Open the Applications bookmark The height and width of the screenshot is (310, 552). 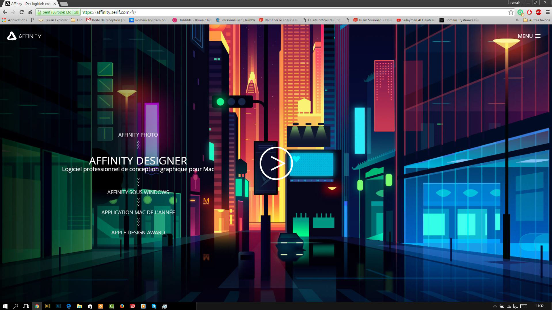pyautogui.click(x=15, y=20)
